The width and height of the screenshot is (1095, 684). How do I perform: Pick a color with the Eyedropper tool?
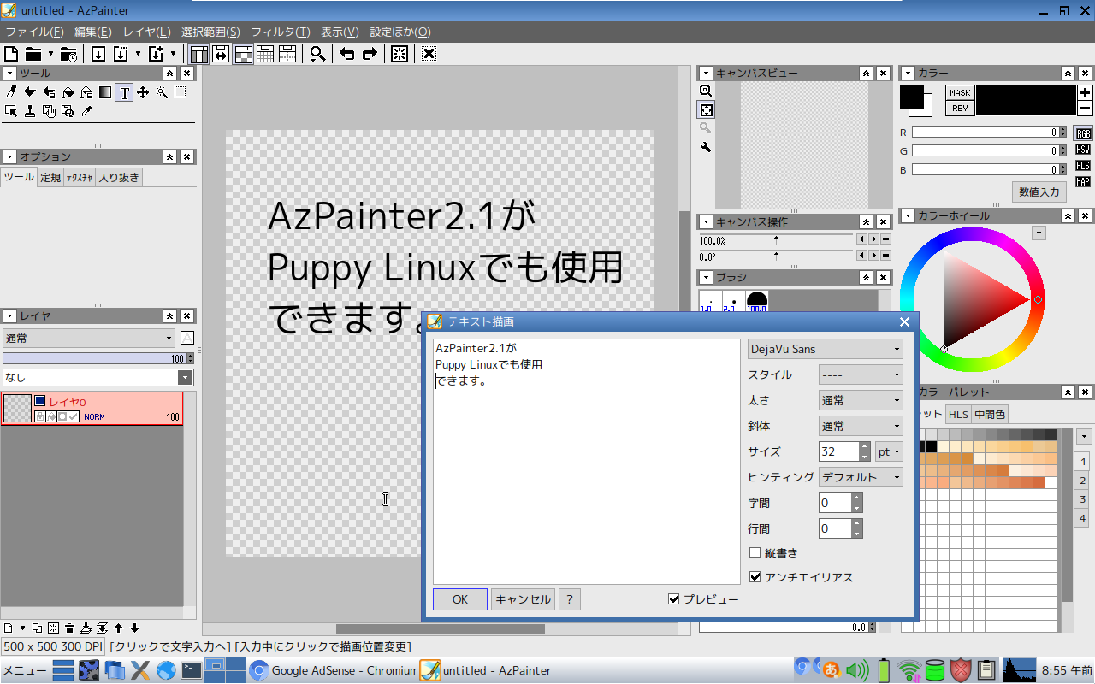coord(86,111)
